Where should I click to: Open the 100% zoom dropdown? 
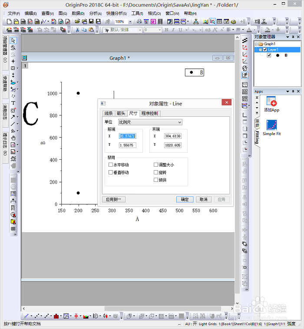tap(130, 22)
